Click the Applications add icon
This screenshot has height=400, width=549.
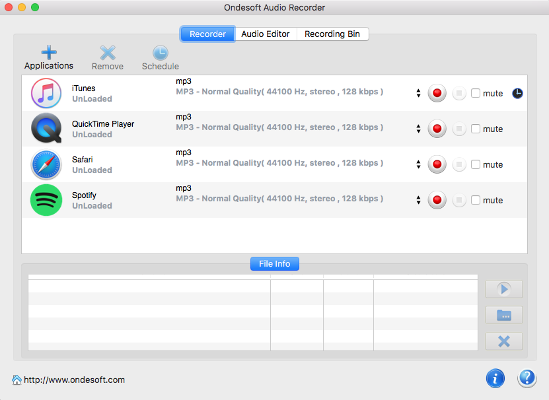pos(48,51)
